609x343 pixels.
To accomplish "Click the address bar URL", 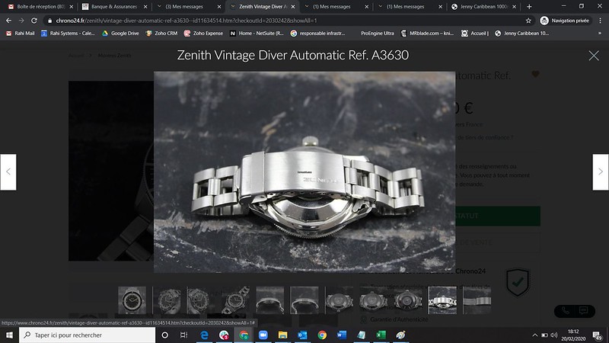I will coord(187,21).
